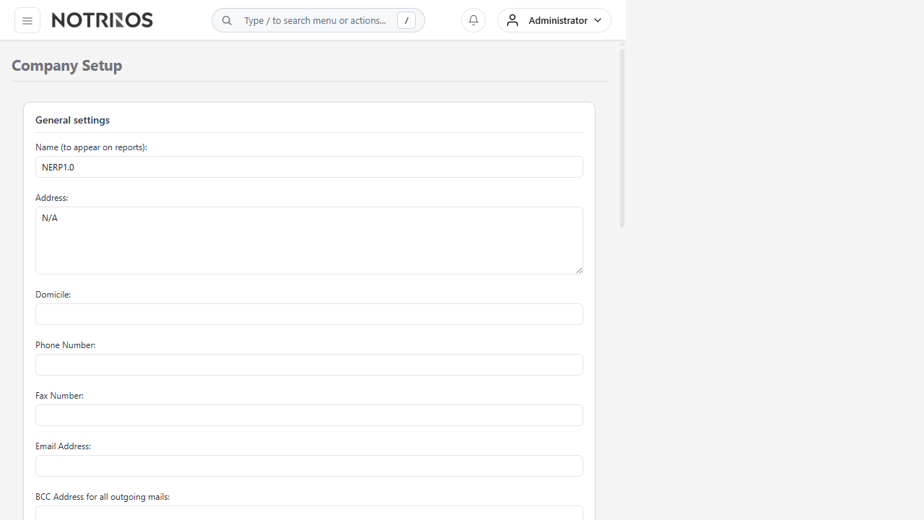Expand the chevron next to Administrator
Viewport: 924px width, 520px height.
598,21
